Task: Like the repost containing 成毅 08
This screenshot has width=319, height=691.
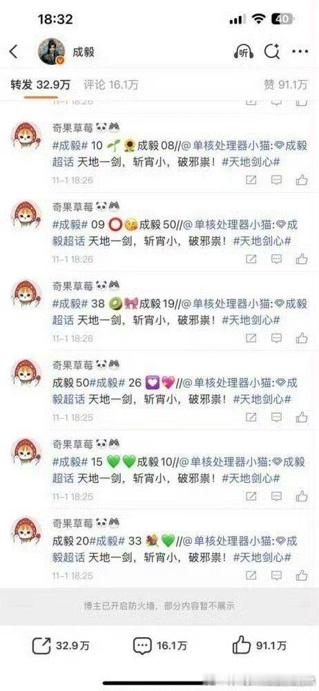Action: tap(302, 180)
